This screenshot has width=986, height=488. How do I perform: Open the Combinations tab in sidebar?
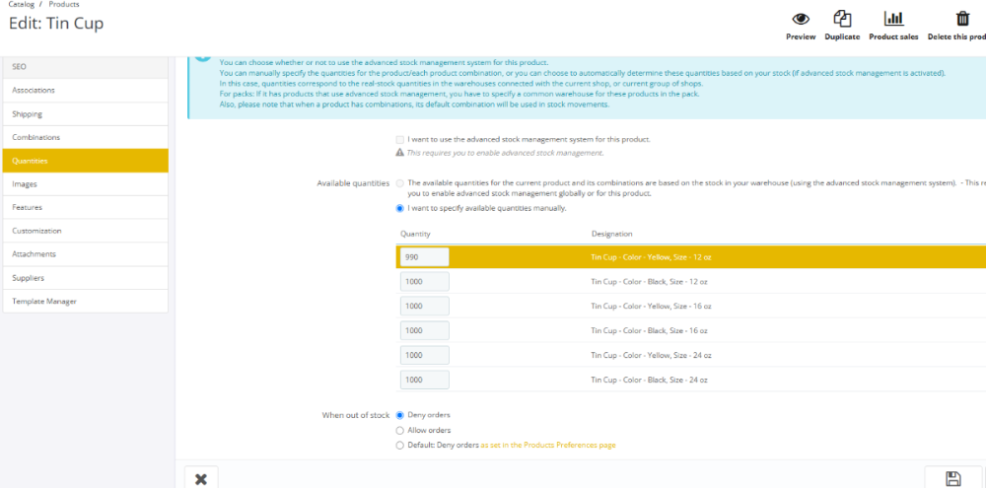(x=85, y=137)
